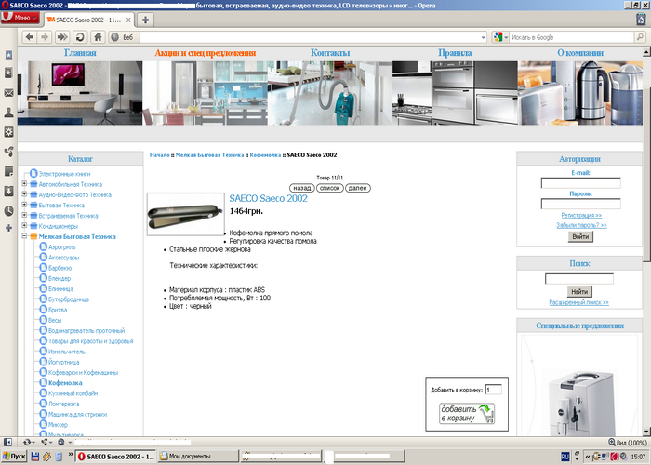Click the список button
The height and width of the screenshot is (465, 651).
point(329,188)
